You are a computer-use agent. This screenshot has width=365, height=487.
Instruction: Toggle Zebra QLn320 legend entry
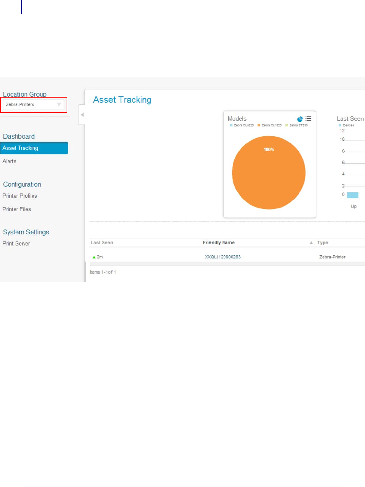point(270,125)
